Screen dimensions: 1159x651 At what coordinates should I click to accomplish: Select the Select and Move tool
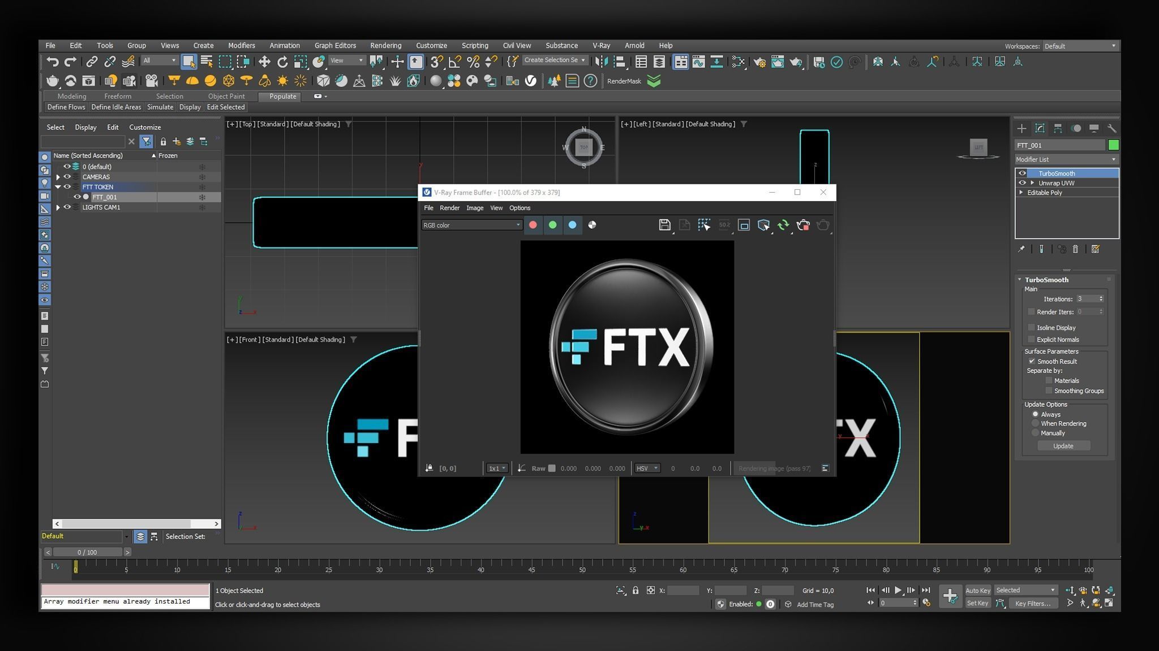(x=264, y=62)
